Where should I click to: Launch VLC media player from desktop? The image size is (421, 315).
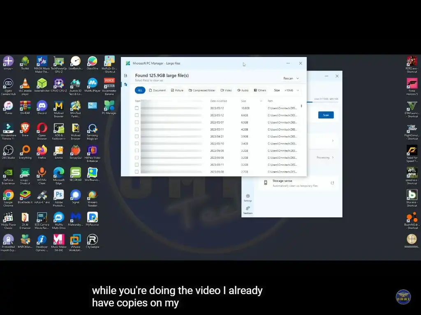coord(25,87)
